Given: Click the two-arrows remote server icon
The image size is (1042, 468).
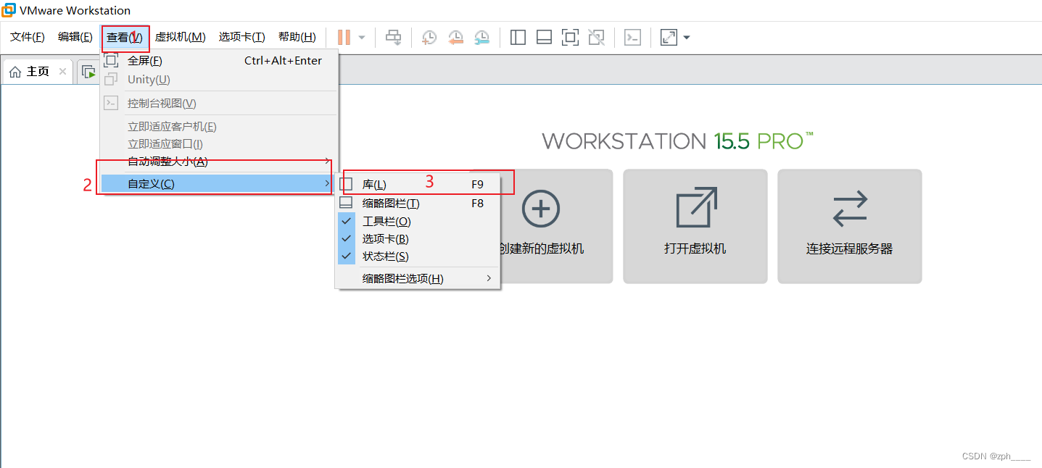Looking at the screenshot, I should 850,209.
